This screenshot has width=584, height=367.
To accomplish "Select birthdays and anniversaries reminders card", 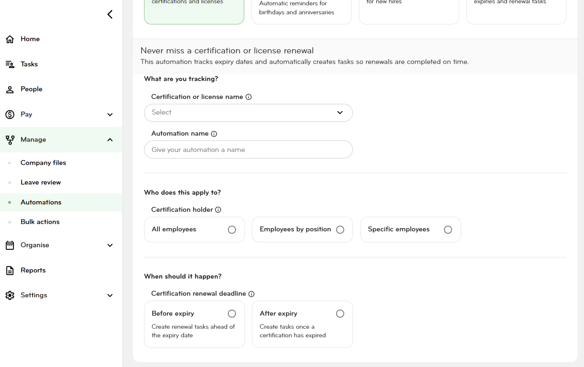I will pos(302,11).
